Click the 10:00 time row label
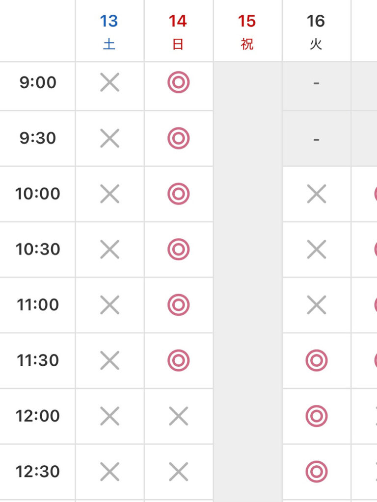The height and width of the screenshot is (502, 377). tap(38, 194)
